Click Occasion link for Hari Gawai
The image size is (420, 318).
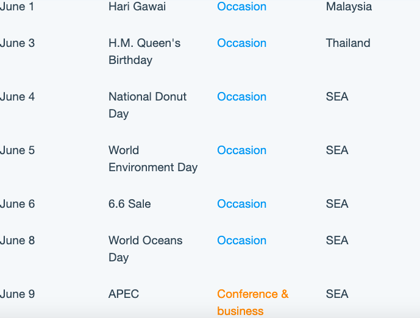click(241, 7)
